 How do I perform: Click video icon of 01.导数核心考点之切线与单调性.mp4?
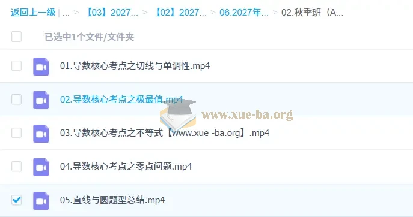coord(41,67)
